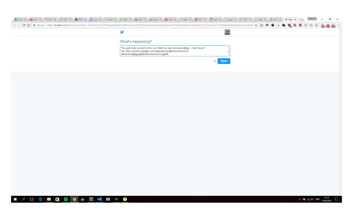Show hidden system tray icons
The image size is (353, 220).
coord(300,199)
